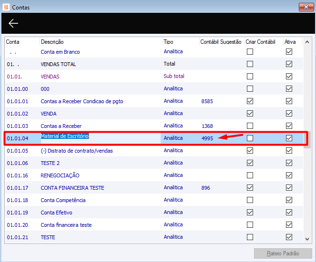
Task: Click the 'Total' type cell
Action: tap(169, 64)
